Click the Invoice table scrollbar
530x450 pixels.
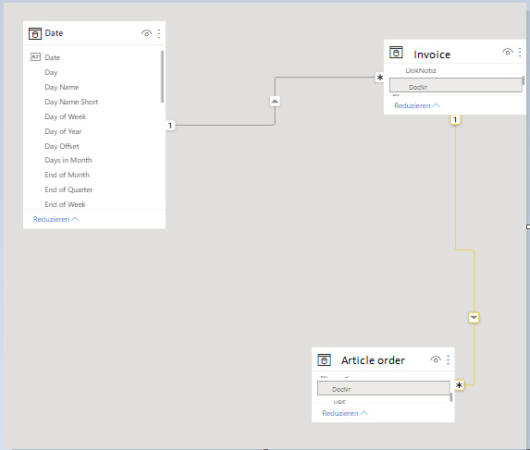(x=524, y=80)
